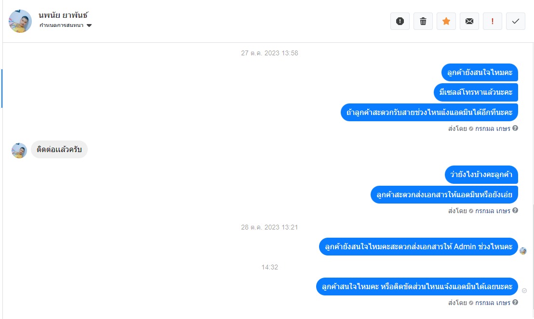Click small seen avatar beside Admin message
This screenshot has width=534, height=319.
click(x=523, y=251)
